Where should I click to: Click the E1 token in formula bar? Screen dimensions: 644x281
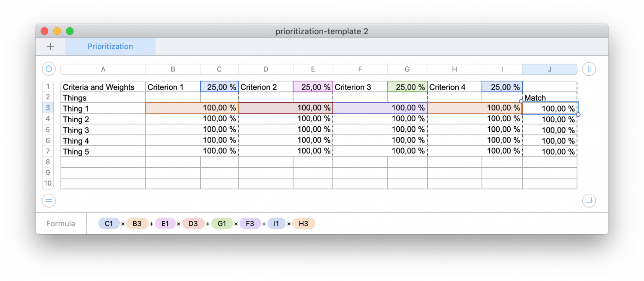point(165,224)
